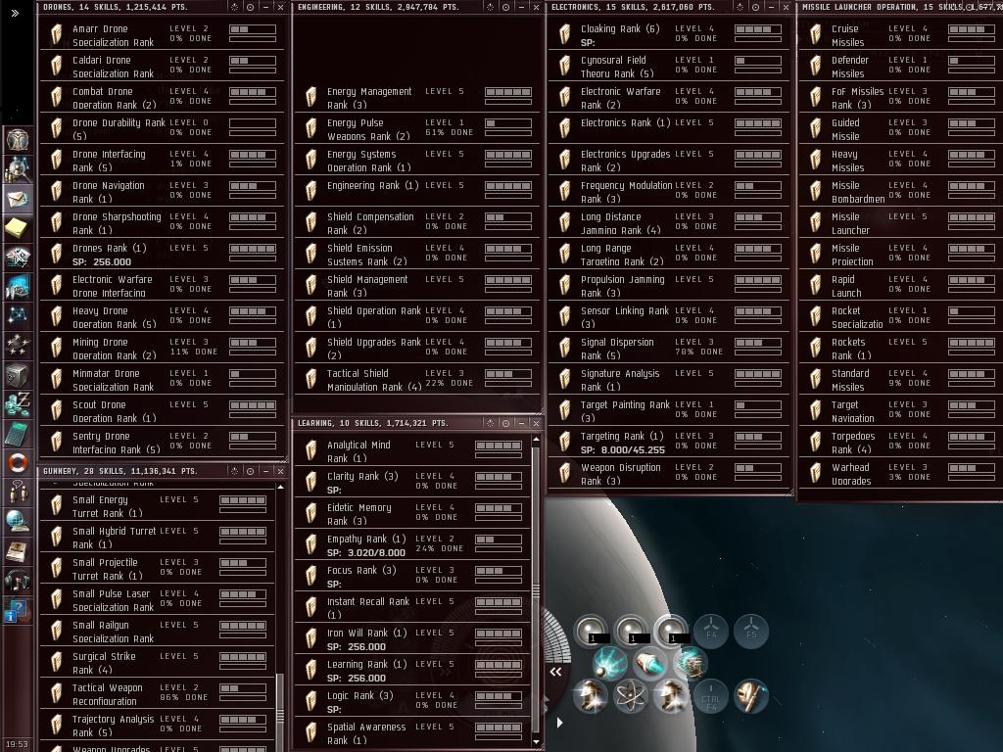Select the Cruise Missiles skill
Screen dimensions: 1003x752
click(x=901, y=35)
